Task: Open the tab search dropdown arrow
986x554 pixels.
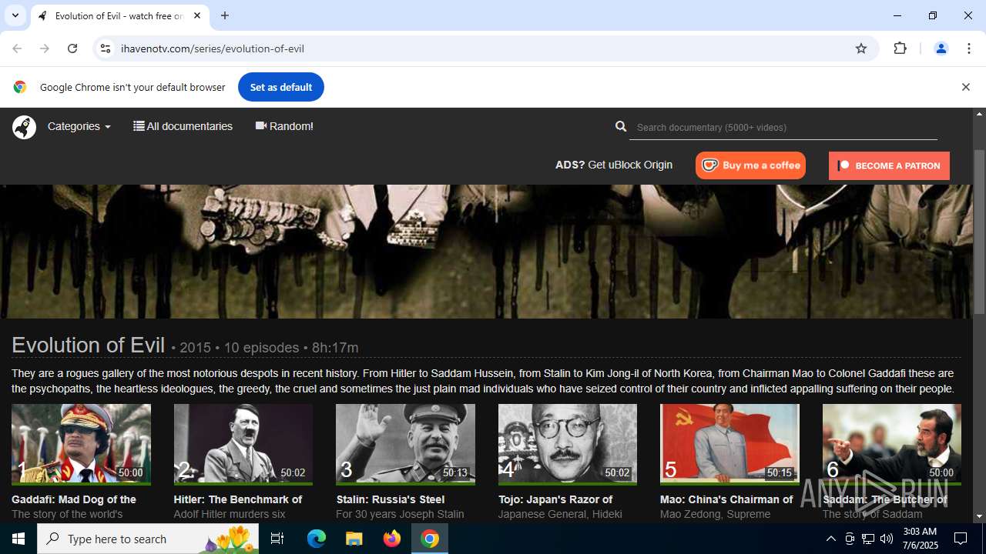Action: 15,15
